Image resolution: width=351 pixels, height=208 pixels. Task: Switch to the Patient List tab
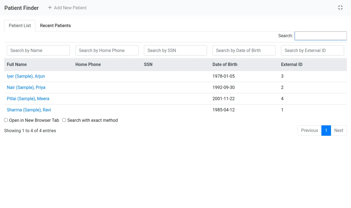[20, 25]
